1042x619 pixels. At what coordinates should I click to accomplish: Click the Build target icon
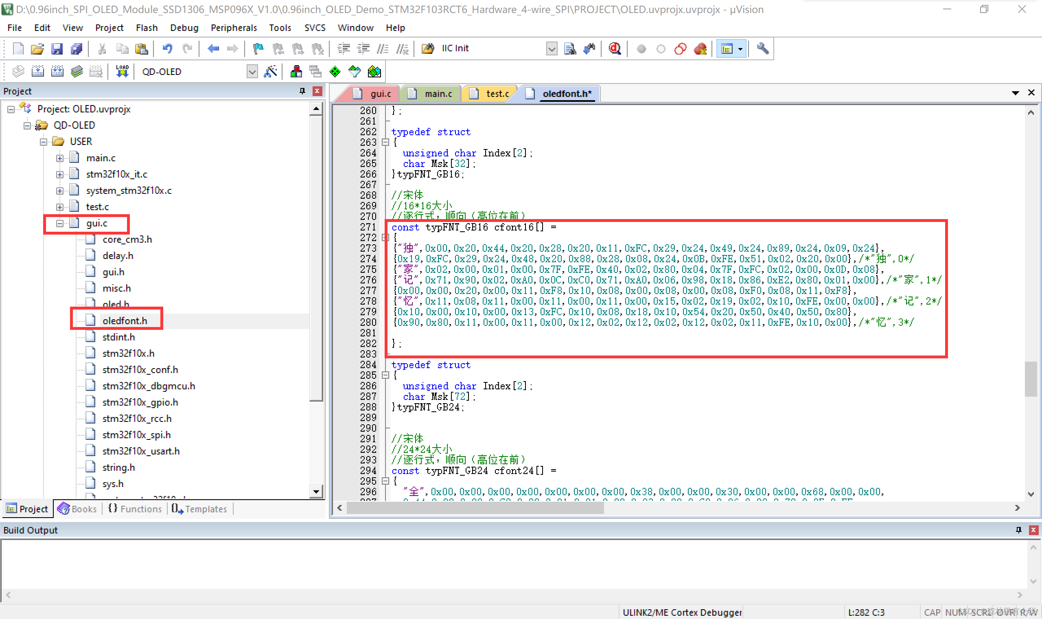37,72
